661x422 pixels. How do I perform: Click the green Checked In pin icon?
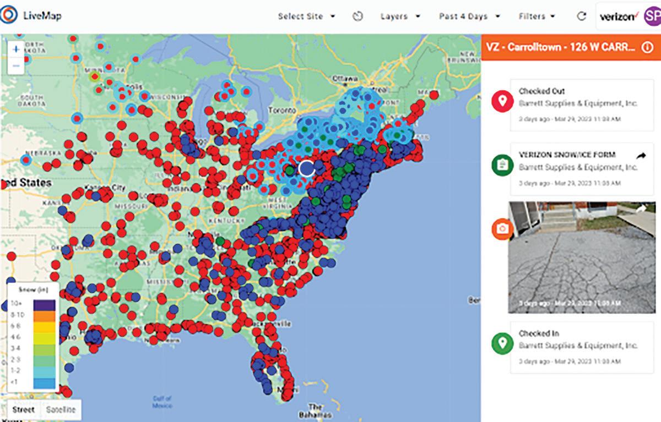(502, 343)
